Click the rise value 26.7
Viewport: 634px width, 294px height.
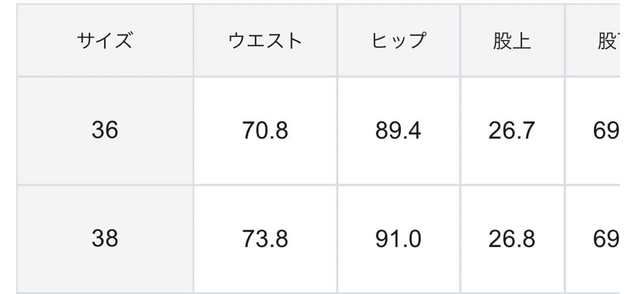512,130
